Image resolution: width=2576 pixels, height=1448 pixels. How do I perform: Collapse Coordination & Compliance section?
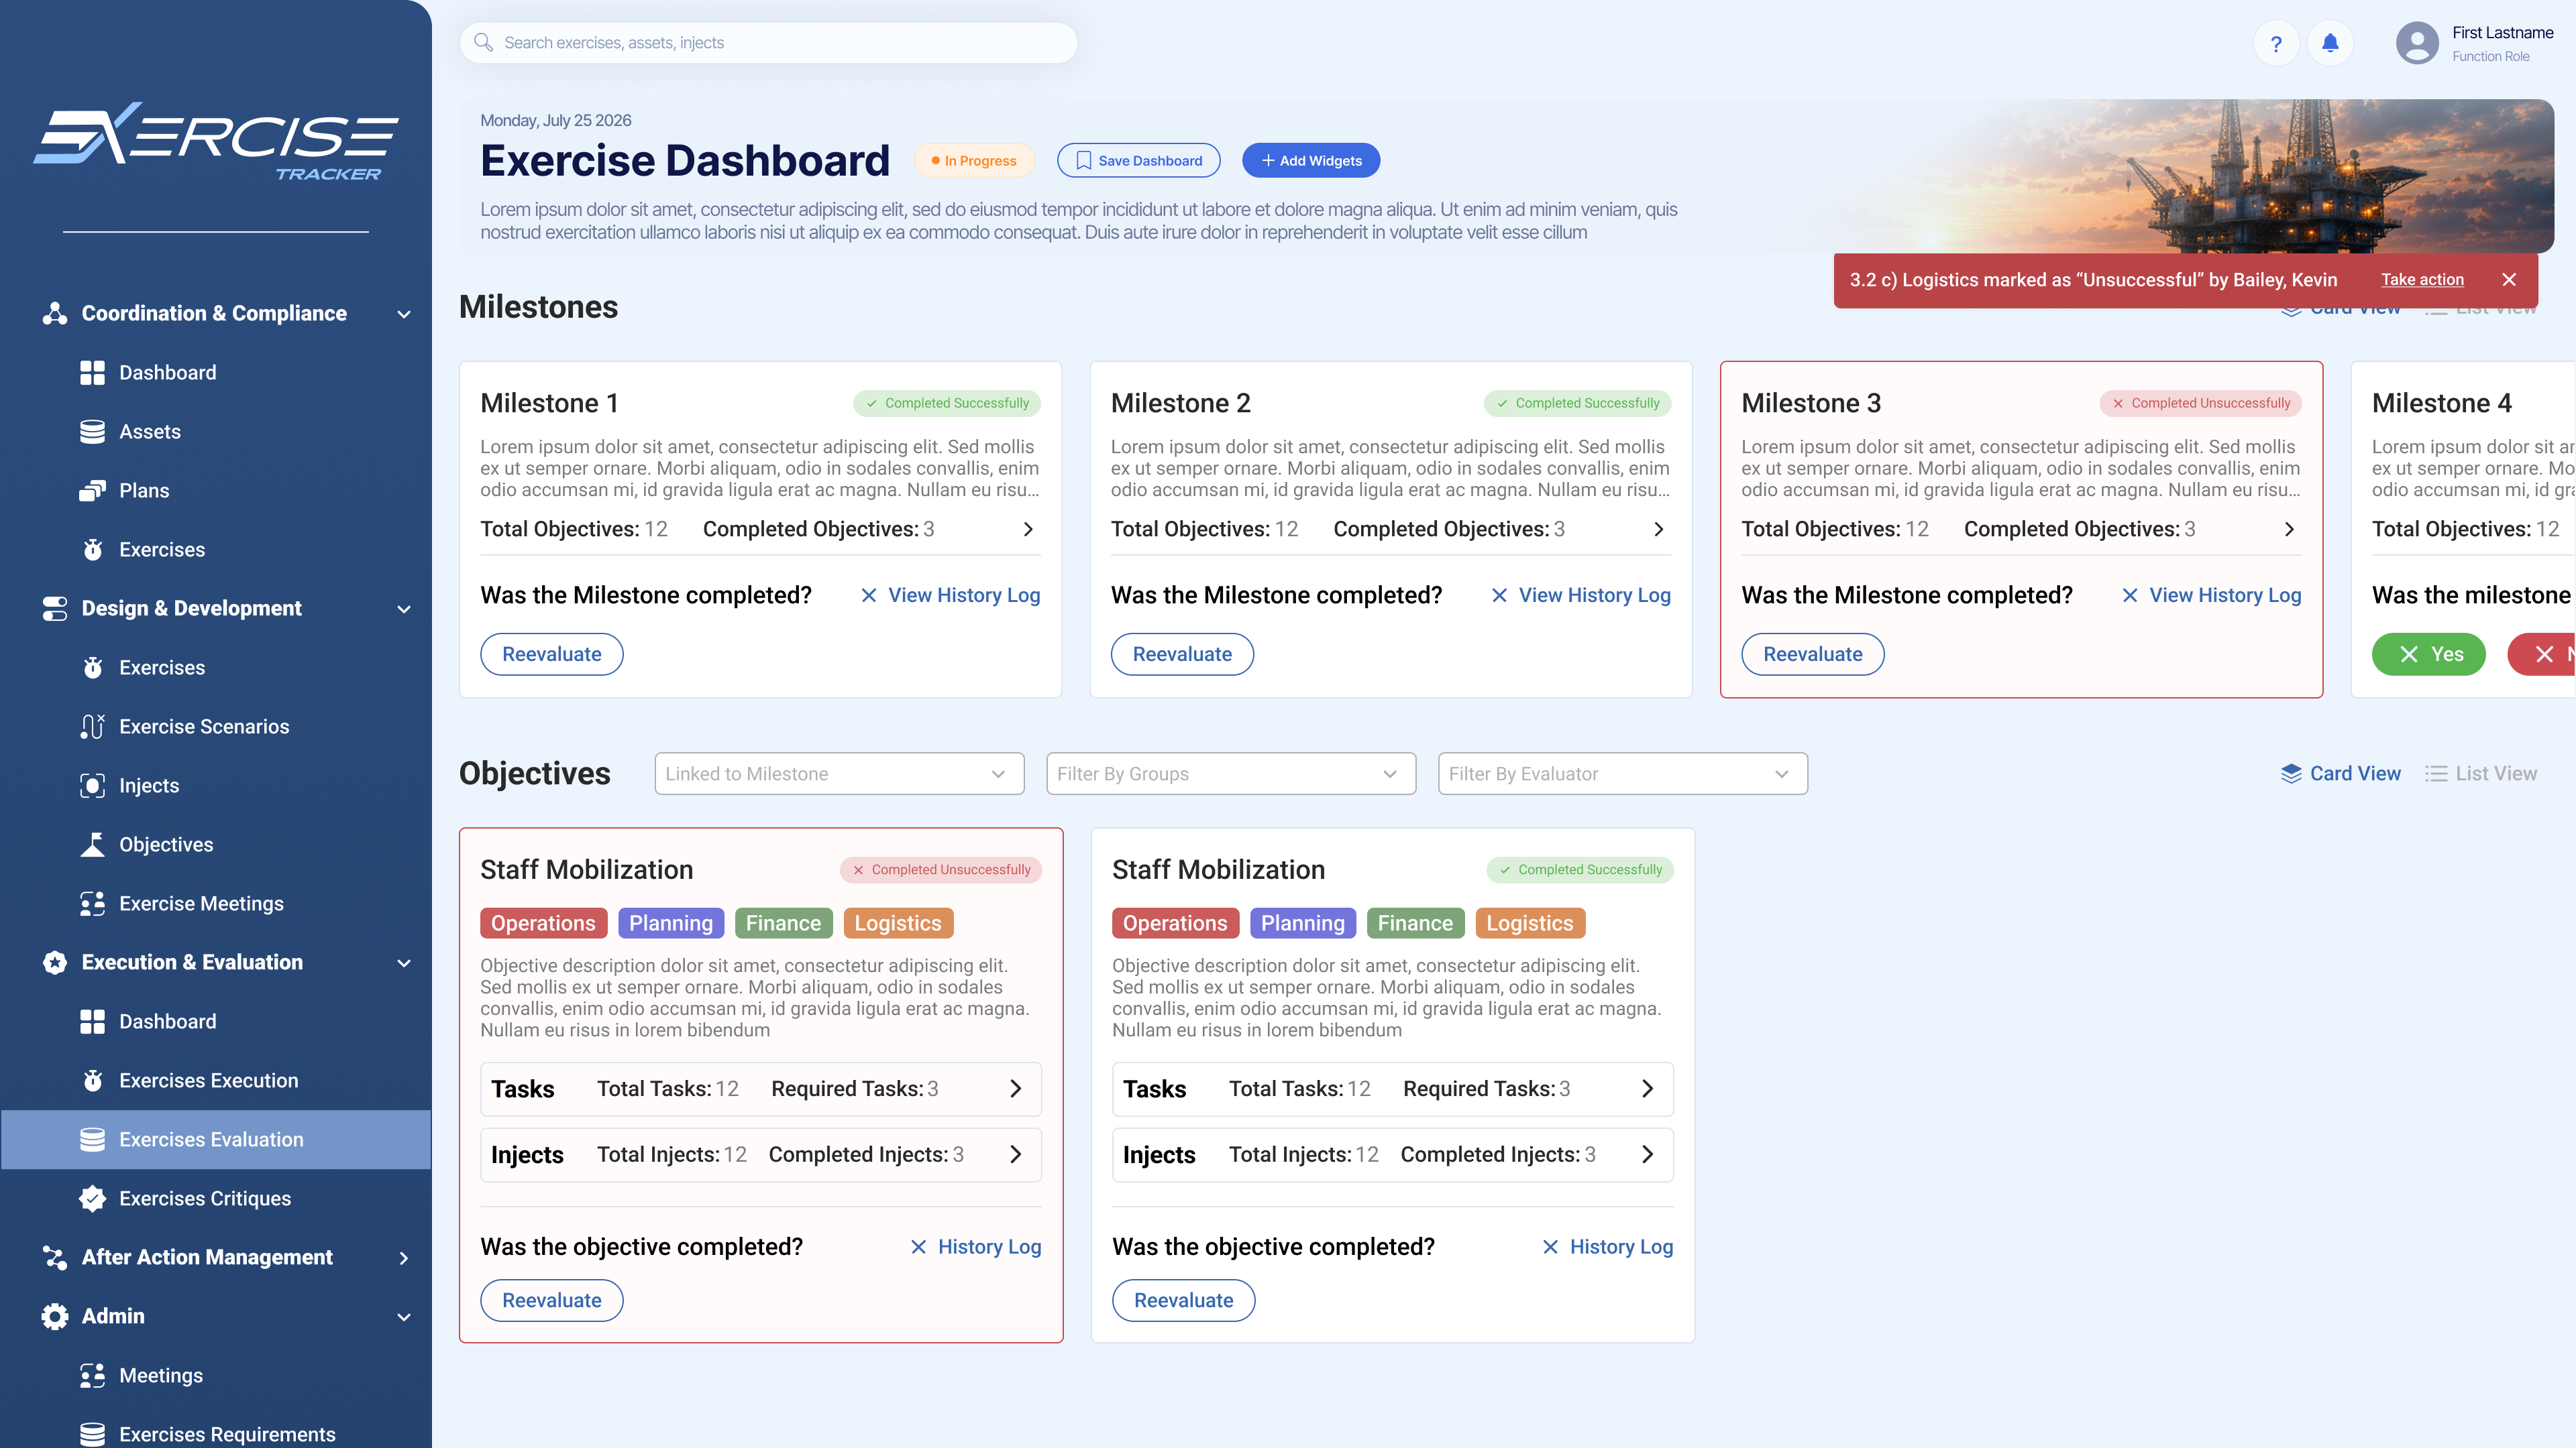coord(404,314)
